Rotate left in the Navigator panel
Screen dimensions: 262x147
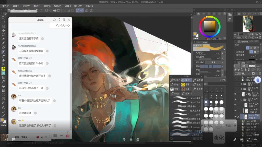click(246, 38)
